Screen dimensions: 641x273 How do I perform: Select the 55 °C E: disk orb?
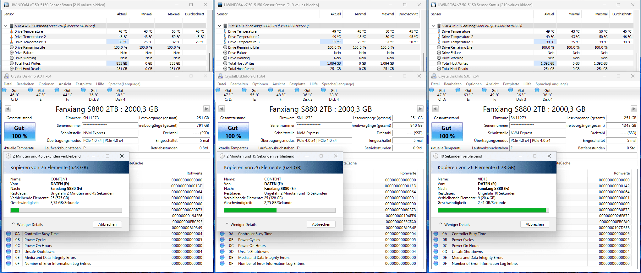(244, 90)
